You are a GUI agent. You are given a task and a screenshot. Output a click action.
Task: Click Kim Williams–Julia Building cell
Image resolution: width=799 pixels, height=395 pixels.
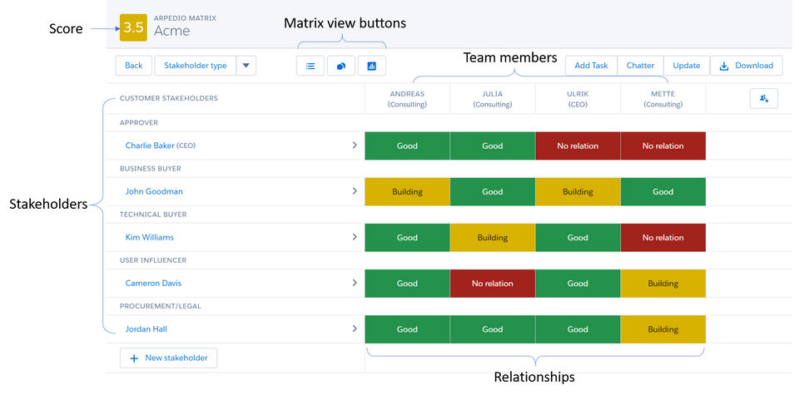[x=492, y=237]
